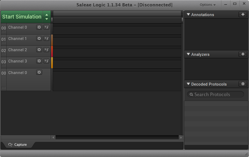Screen dimensions: 249x157
Task: Grab the Channel 1 row drag handle
Action: point(3,43)
